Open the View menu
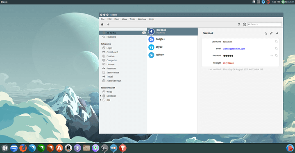 pyautogui.click(x=125, y=19)
